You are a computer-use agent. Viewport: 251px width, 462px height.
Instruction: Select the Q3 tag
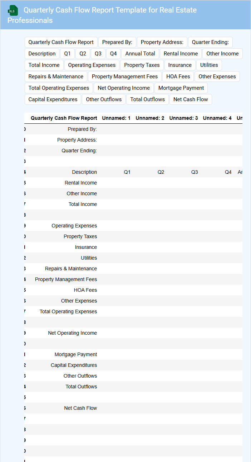(x=98, y=54)
